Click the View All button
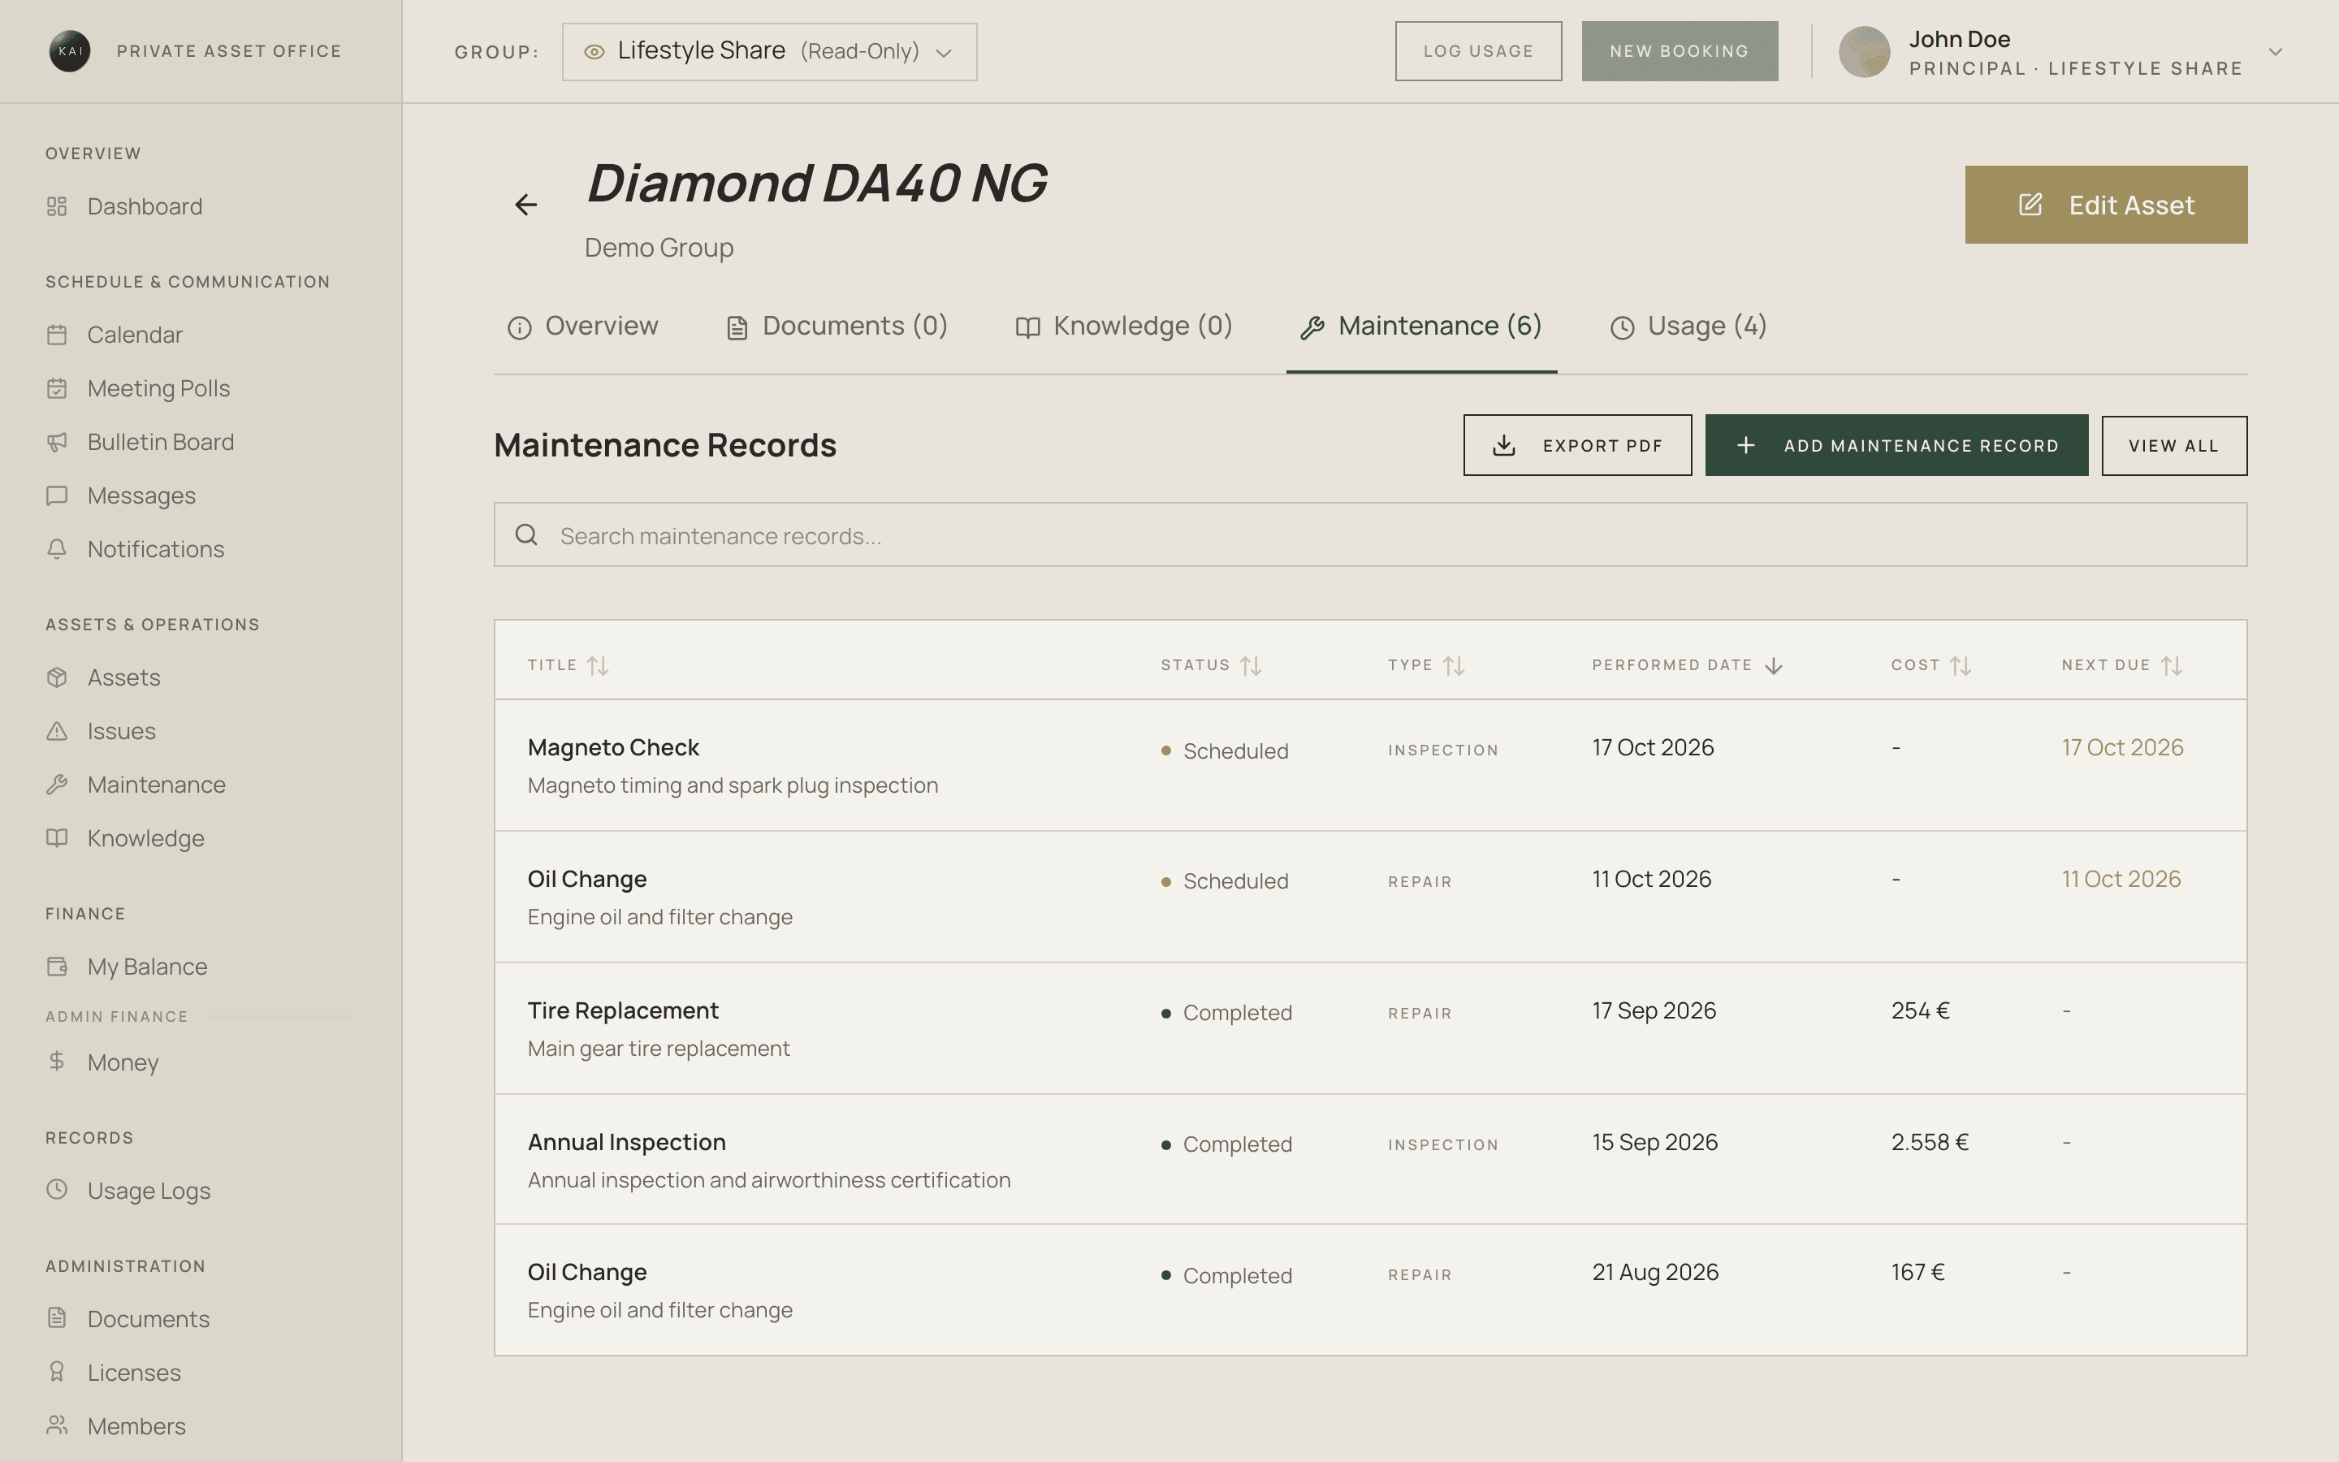 point(2173,445)
